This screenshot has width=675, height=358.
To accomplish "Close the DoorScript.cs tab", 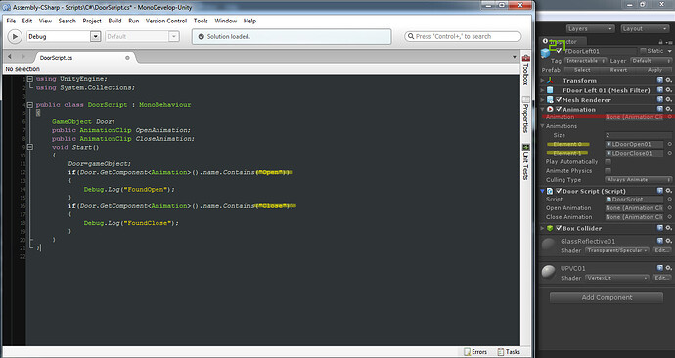I will tap(127, 58).
